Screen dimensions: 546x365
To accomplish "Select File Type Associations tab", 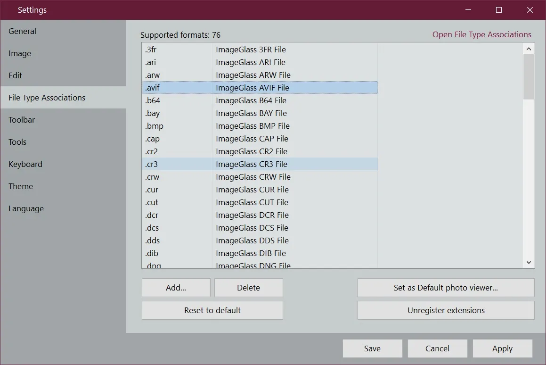I will click(63, 98).
